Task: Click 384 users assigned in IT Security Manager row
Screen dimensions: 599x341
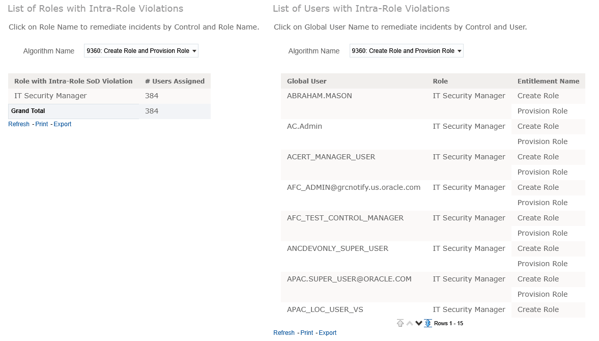Action: [152, 96]
